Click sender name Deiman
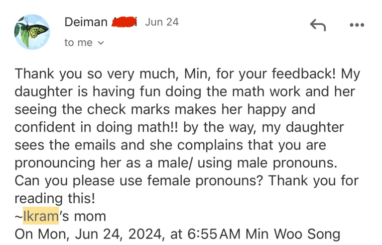 [x=86, y=22]
